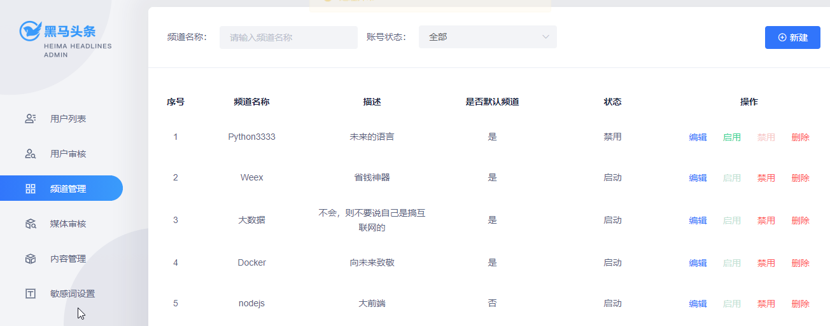The image size is (830, 326).
Task: Click the Python3333 channel name cell
Action: click(252, 137)
